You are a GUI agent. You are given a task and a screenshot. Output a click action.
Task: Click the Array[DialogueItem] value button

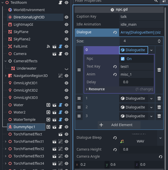point(141,32)
